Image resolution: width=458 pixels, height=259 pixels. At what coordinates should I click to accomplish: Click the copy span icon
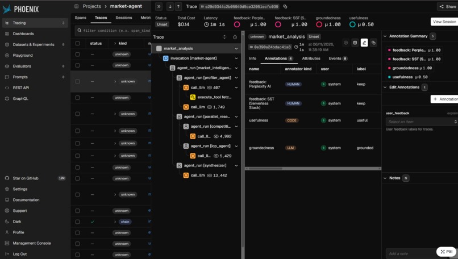373,43
